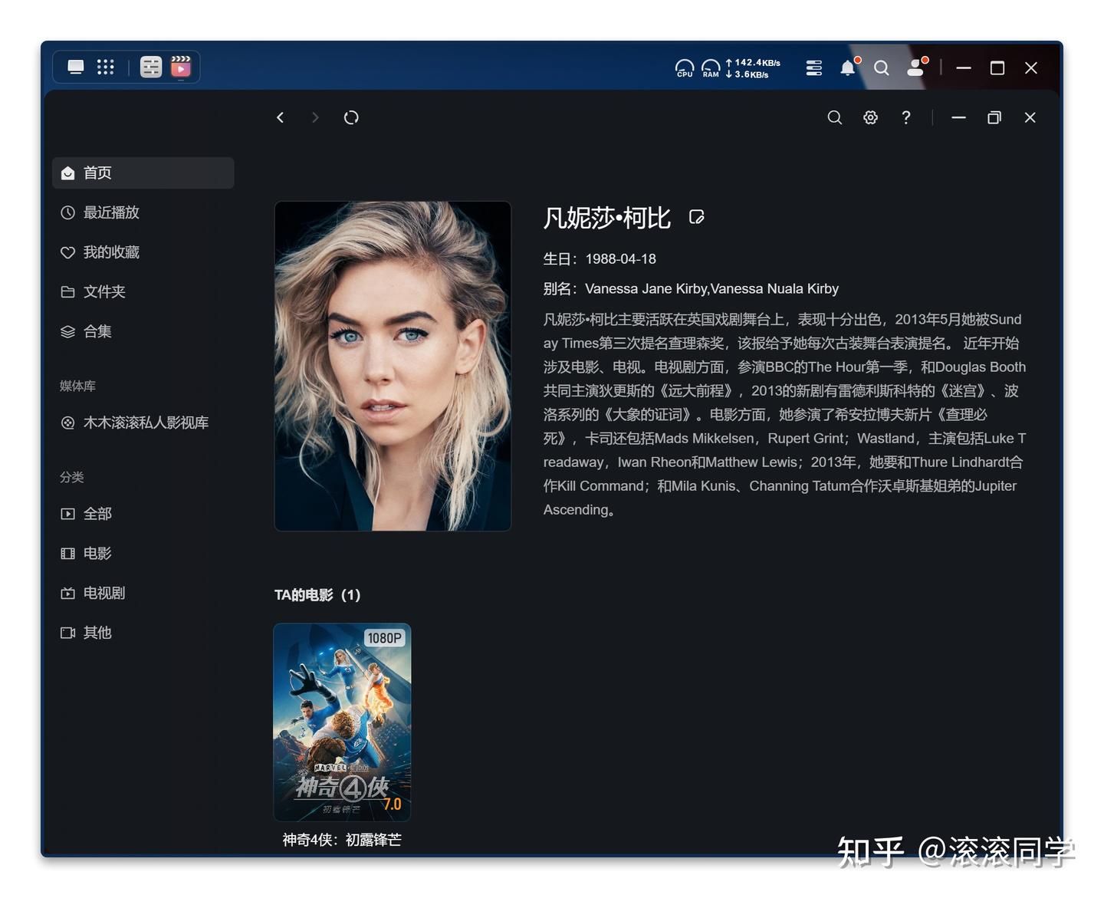Click the actor portrait photo
Viewport: 1104px width, 898px height.
click(393, 366)
